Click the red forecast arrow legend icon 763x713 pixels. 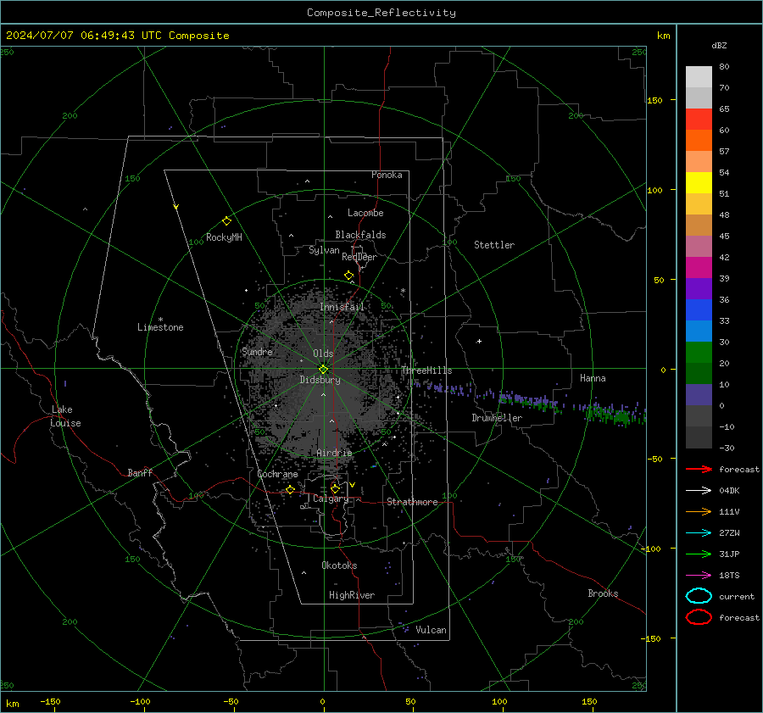pyautogui.click(x=699, y=469)
